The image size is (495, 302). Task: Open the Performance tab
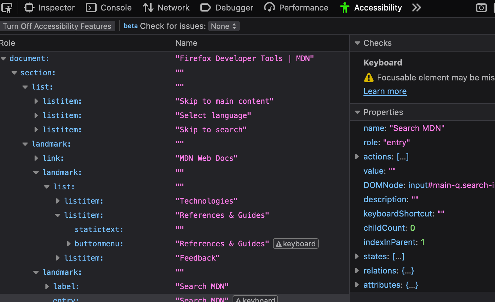pos(296,7)
